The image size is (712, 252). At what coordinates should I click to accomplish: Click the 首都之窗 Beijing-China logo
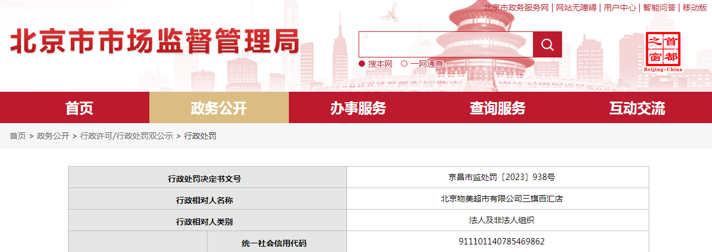pos(663,52)
